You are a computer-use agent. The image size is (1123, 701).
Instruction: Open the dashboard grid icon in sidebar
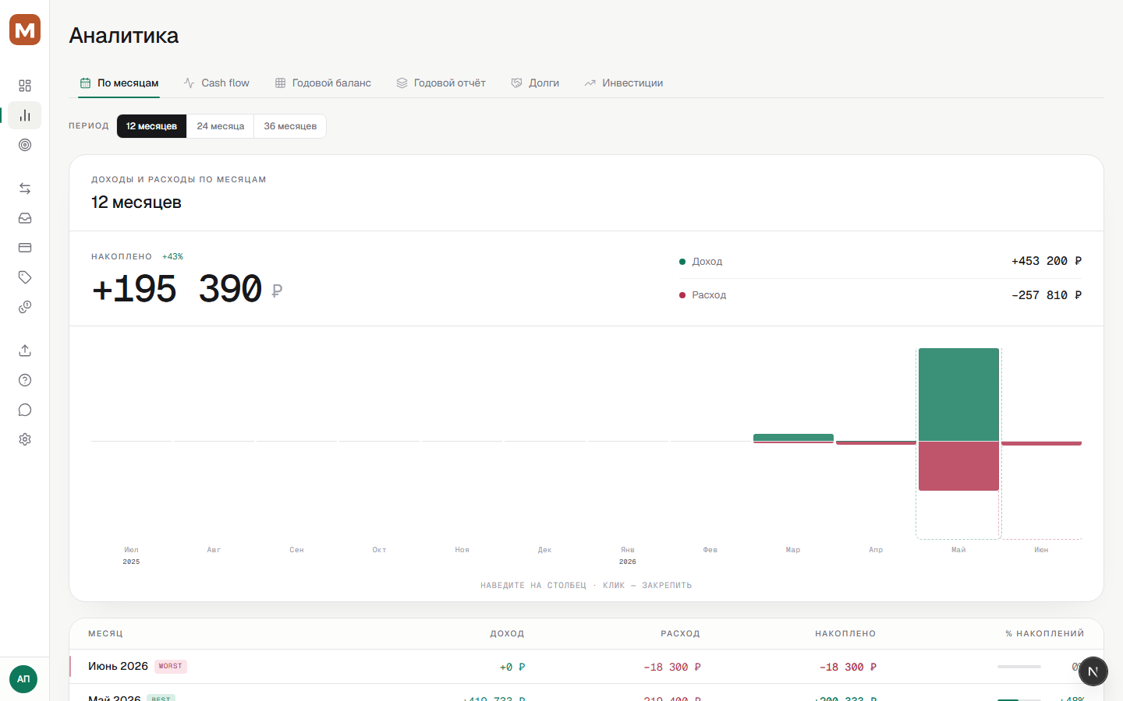pos(25,86)
